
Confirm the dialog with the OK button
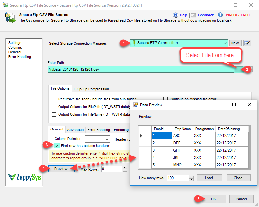click(x=214, y=199)
